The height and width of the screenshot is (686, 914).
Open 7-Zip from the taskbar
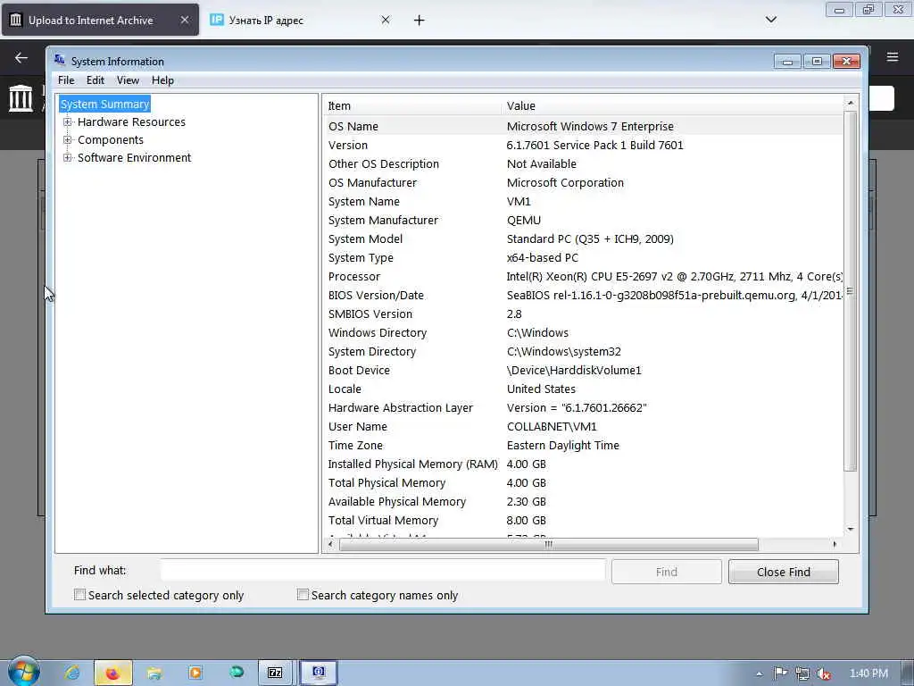click(275, 673)
